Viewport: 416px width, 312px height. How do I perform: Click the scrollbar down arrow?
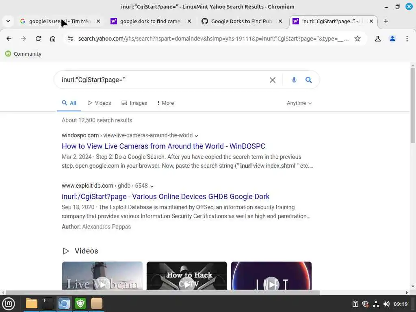(x=413, y=286)
